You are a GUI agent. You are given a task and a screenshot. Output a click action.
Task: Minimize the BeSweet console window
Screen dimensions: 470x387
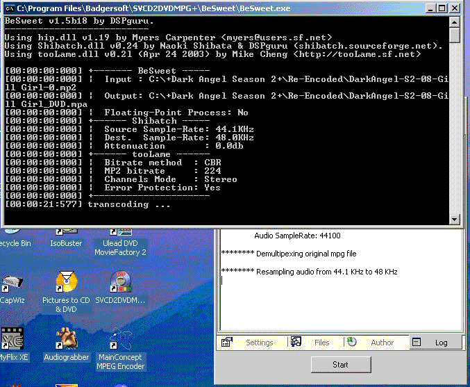coord(430,8)
